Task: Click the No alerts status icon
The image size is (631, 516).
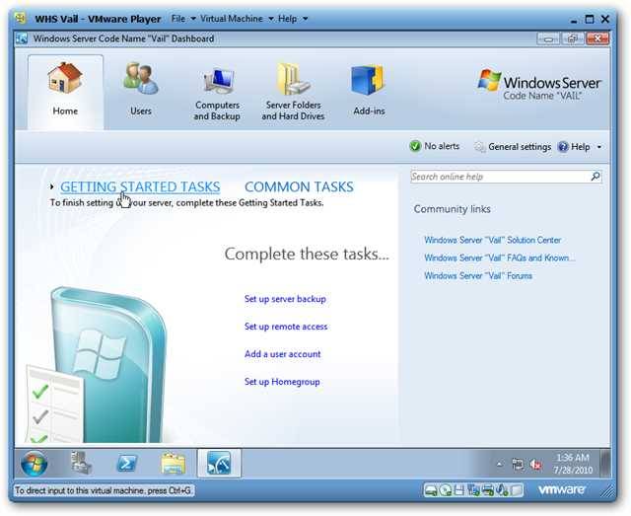Action: click(415, 146)
